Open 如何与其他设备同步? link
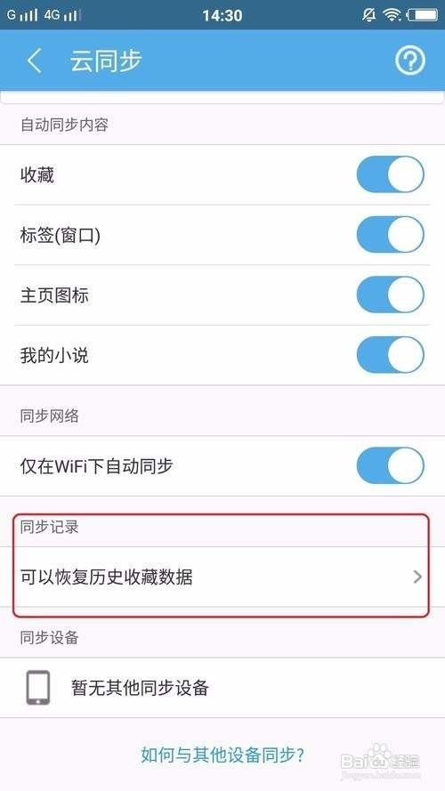Image resolution: width=445 pixels, height=791 pixels. 222,755
